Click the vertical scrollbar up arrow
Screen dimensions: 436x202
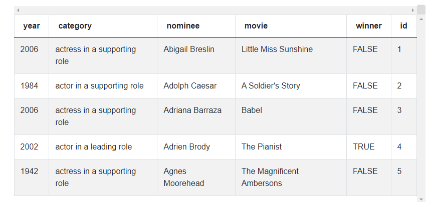pyautogui.click(x=421, y=19)
